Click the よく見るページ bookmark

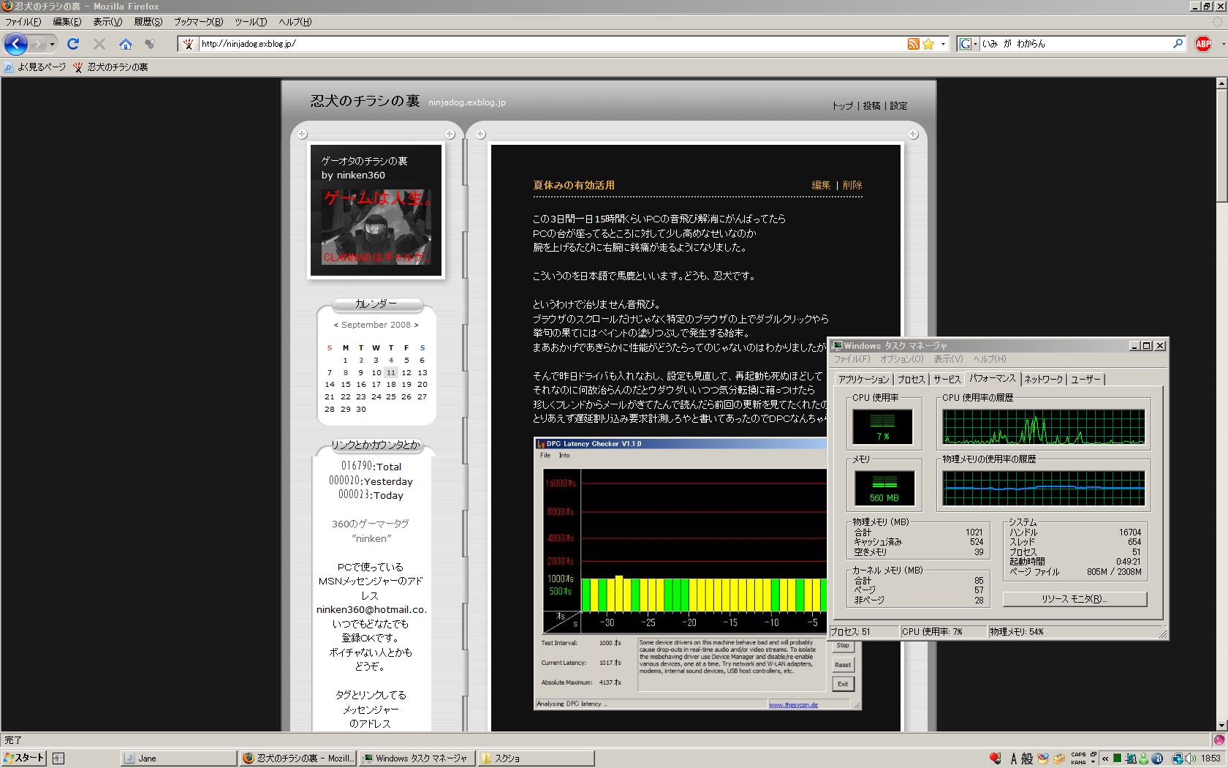(x=35, y=67)
